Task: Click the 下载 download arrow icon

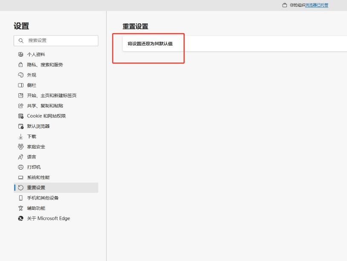Action: pyautogui.click(x=20, y=137)
